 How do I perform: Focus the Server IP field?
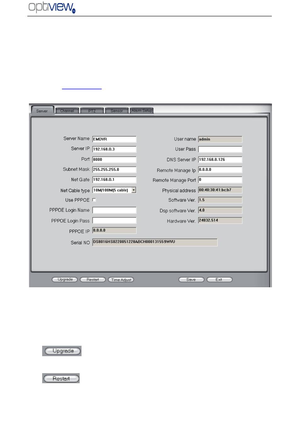click(x=114, y=149)
